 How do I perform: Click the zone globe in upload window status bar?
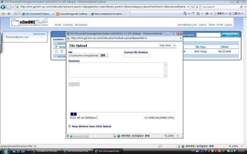pyautogui.click(x=119, y=136)
